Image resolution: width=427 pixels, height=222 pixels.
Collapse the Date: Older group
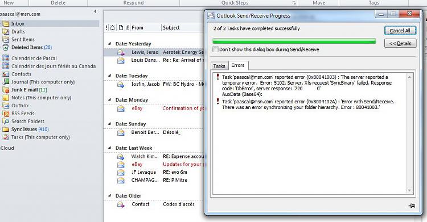point(109,195)
